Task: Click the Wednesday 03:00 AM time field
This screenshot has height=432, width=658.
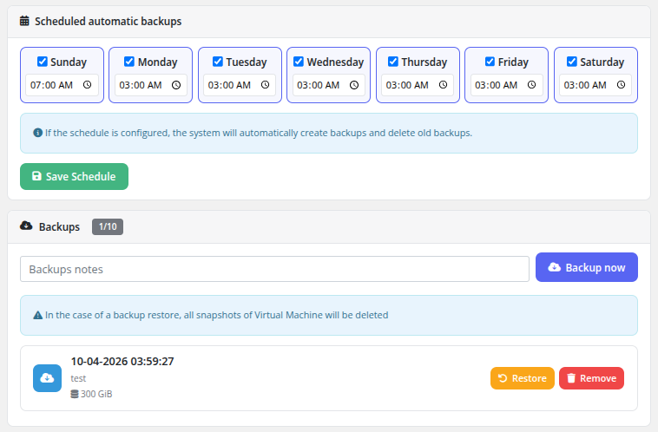Action: pos(329,85)
